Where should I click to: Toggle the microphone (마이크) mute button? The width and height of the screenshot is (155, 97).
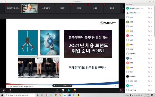(10, 91)
